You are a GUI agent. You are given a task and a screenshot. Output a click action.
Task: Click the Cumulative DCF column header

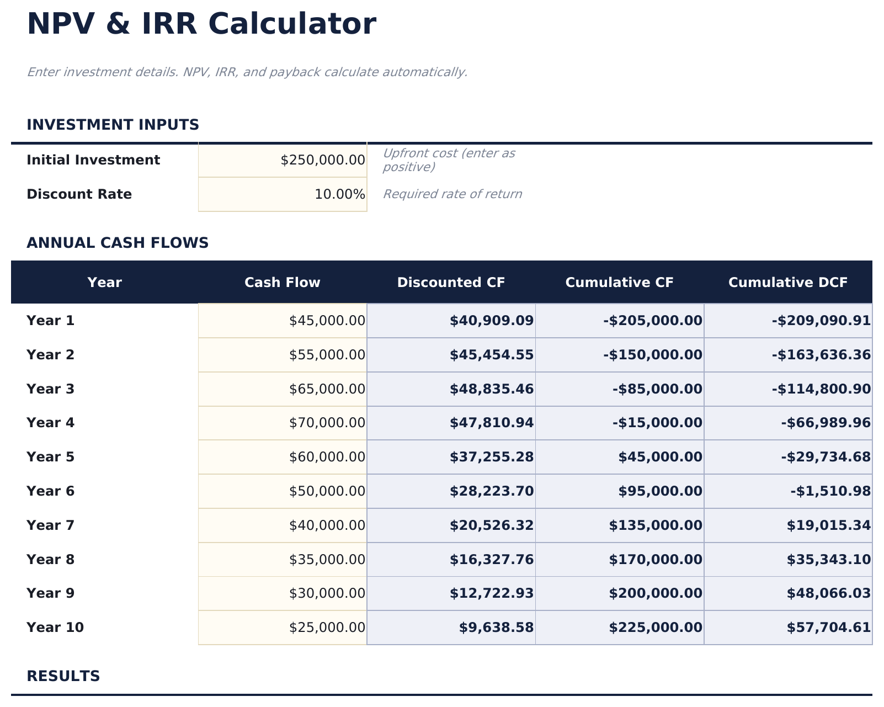[x=788, y=282]
